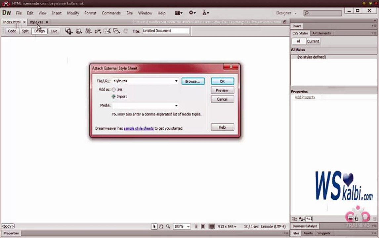
Task: Click the Add Property link
Action: point(305,97)
